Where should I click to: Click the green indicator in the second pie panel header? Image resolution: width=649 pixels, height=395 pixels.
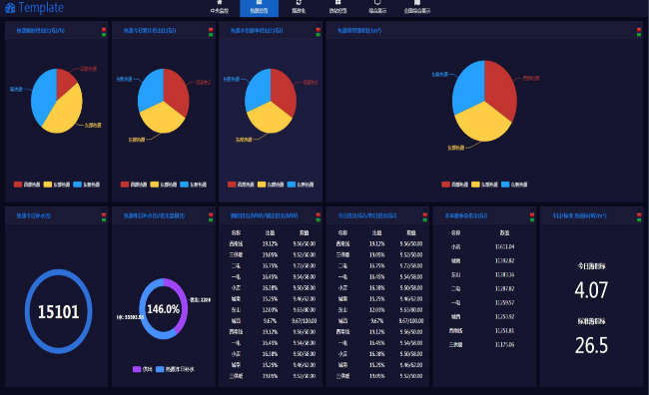coord(211,34)
